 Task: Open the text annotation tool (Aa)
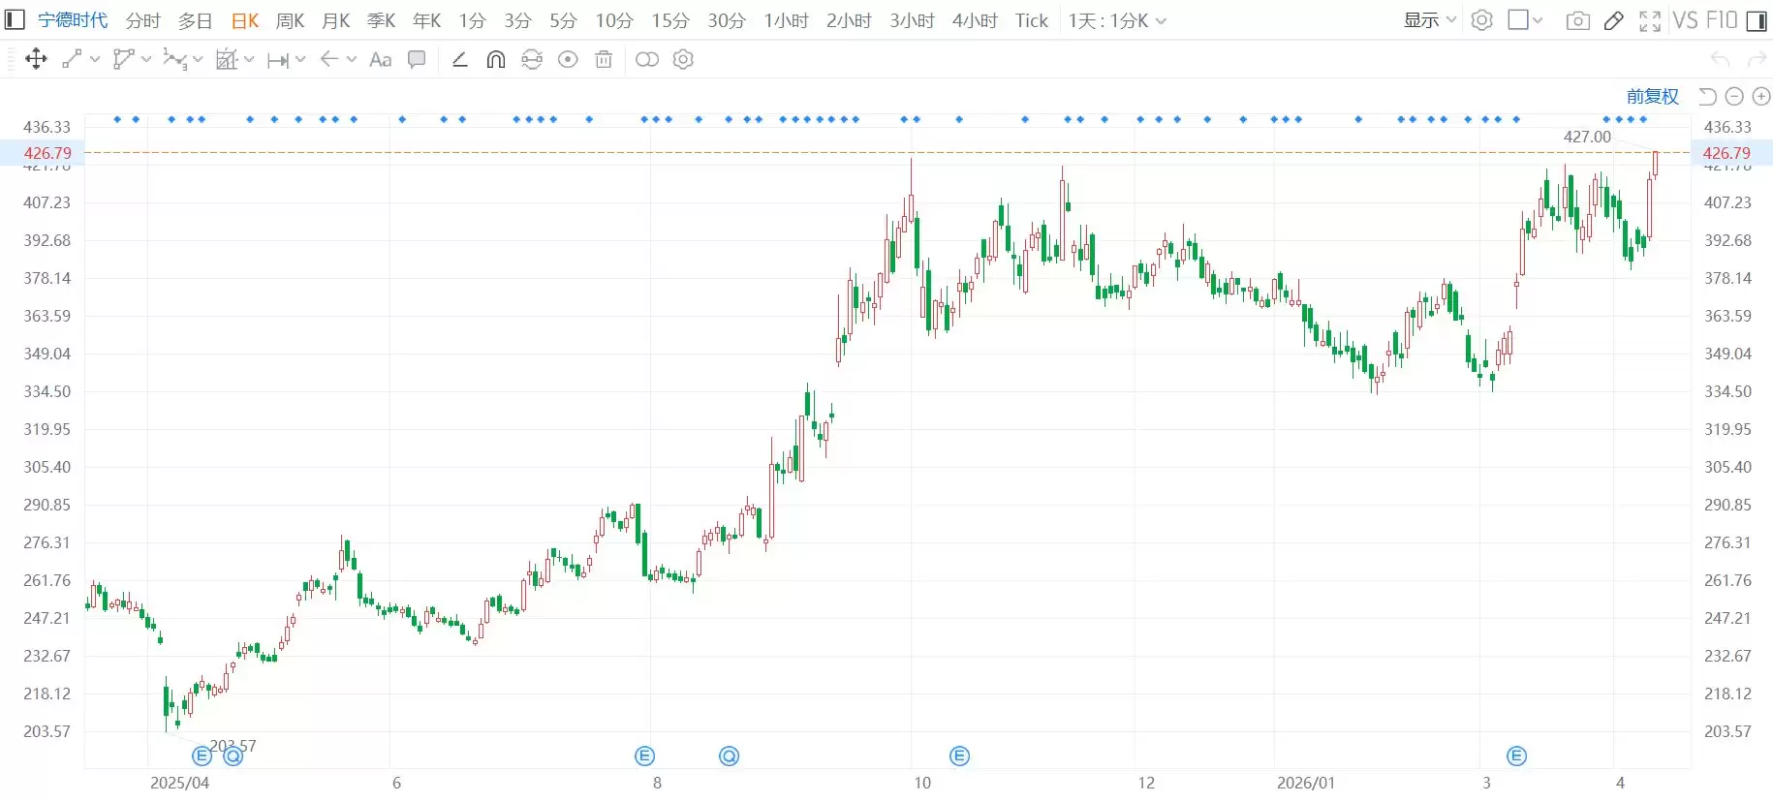[381, 60]
